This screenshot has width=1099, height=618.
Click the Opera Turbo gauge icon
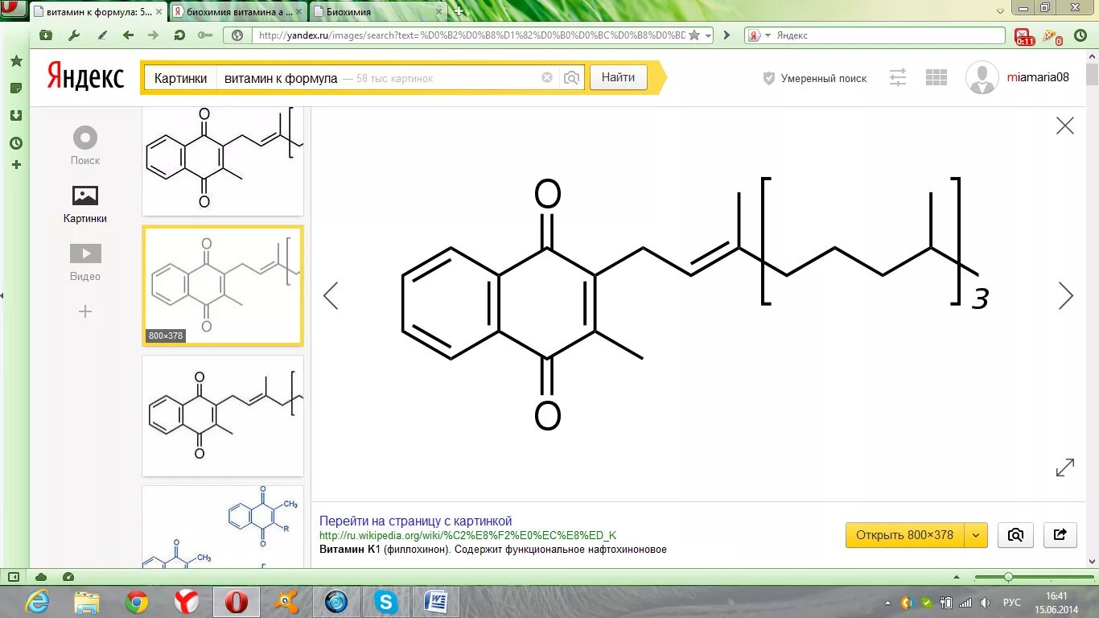pos(68,577)
